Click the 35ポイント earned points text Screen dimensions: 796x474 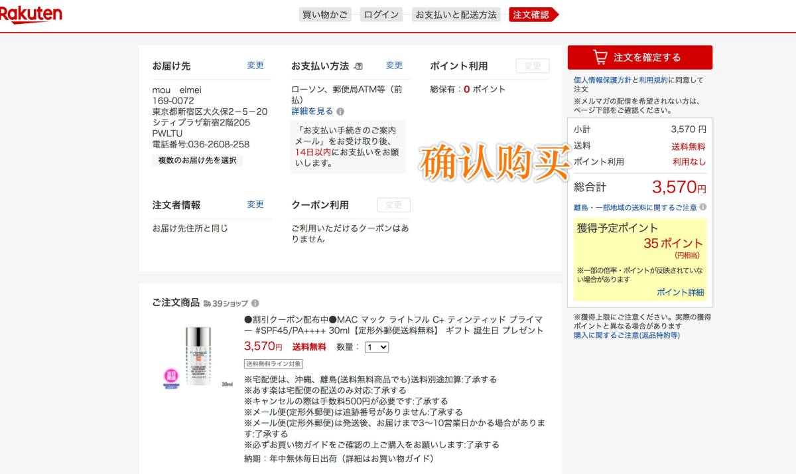pyautogui.click(x=673, y=243)
